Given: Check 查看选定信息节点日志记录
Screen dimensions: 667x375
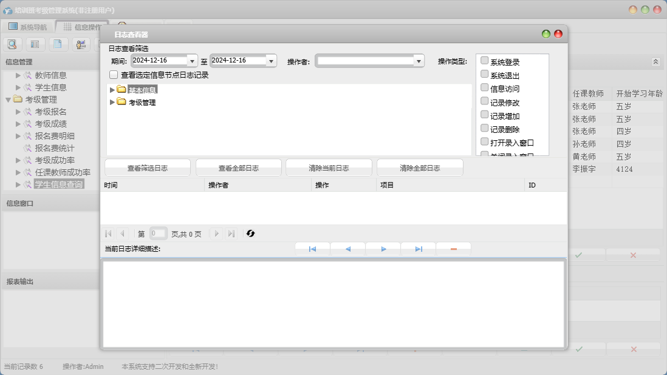Looking at the screenshot, I should pos(114,75).
